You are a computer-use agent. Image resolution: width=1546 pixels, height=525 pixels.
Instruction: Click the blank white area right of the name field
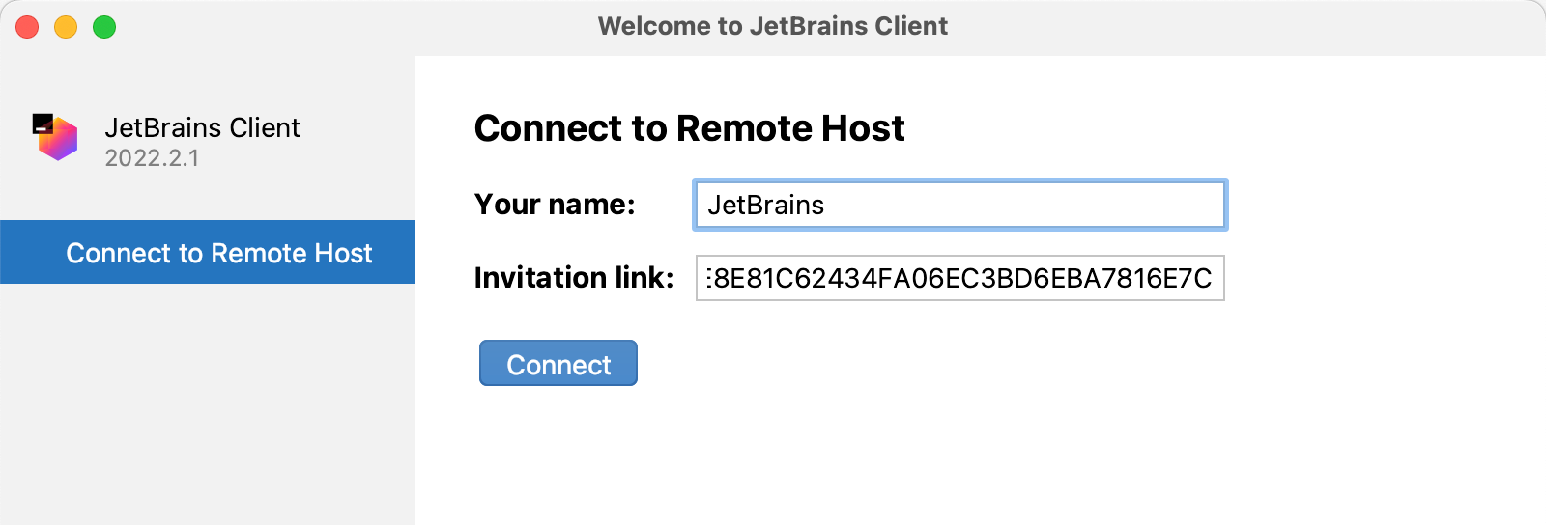pyautogui.click(x=1382, y=205)
